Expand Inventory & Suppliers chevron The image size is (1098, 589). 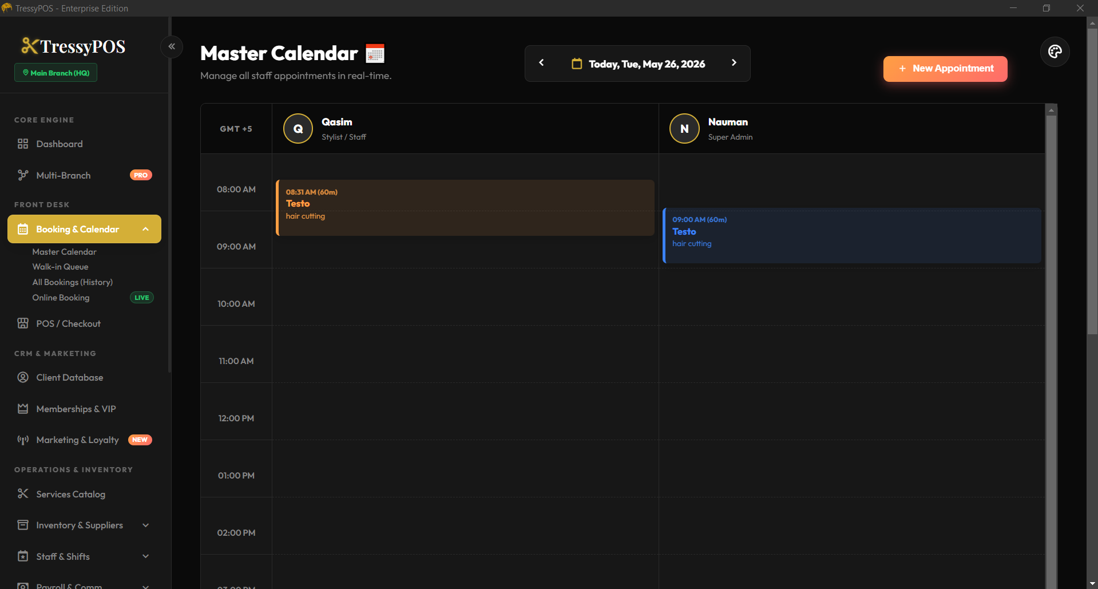click(146, 525)
